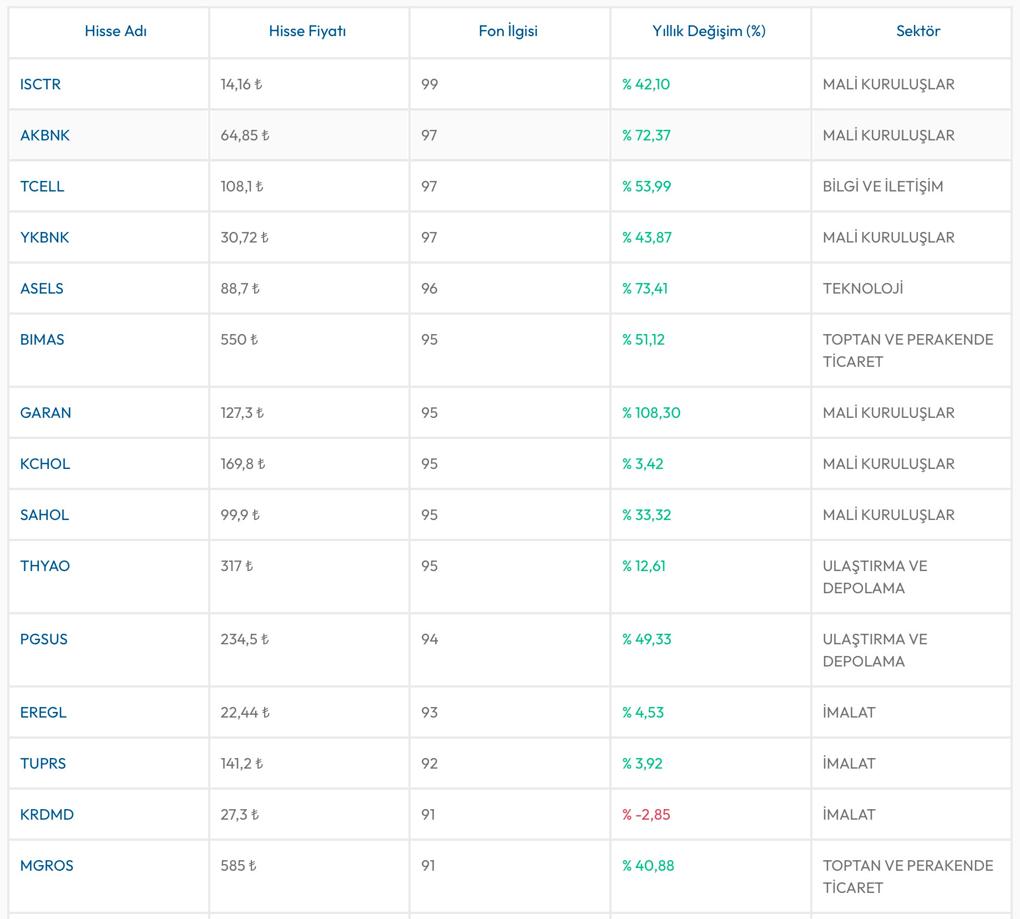Open the KCHOL stock link
This screenshot has width=1020, height=919.
[x=45, y=464]
